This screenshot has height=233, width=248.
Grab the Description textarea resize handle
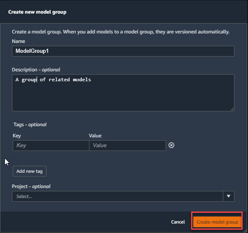pyautogui.click(x=232, y=109)
